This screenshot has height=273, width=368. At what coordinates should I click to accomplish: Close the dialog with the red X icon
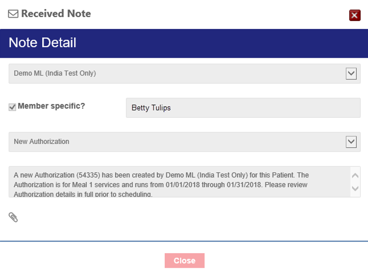click(x=355, y=16)
